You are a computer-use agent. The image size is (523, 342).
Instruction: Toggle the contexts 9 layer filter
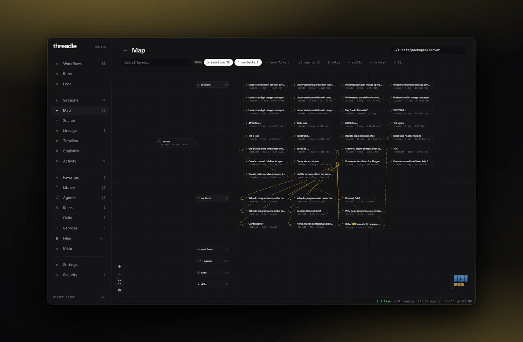(248, 62)
